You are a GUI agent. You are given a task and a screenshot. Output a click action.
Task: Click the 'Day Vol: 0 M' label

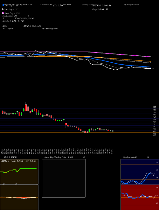coord(100,10)
